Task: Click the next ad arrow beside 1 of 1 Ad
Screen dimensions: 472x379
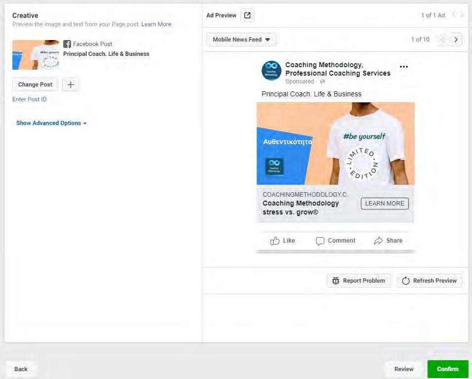Action: [x=462, y=15]
